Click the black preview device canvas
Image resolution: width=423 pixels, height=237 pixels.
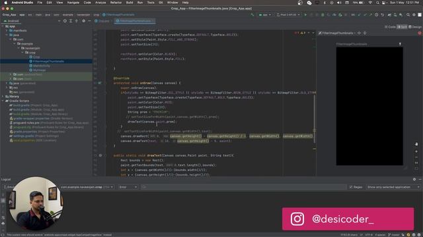pos(369,106)
